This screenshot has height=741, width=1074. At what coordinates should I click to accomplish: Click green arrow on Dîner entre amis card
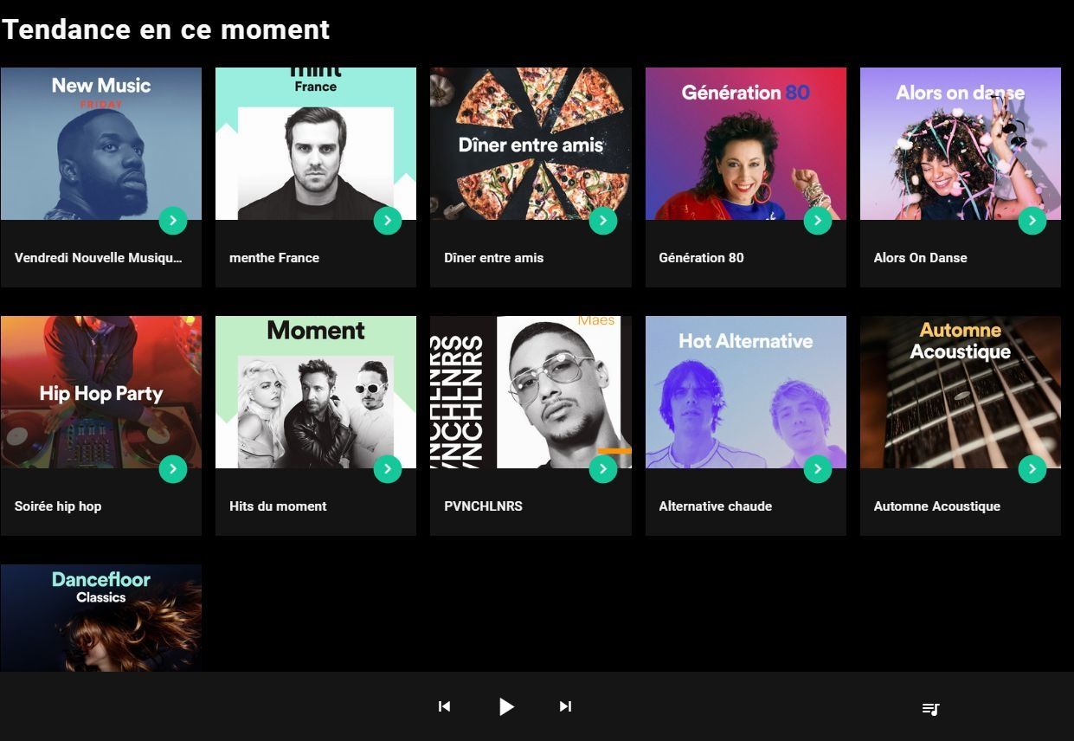[603, 221]
